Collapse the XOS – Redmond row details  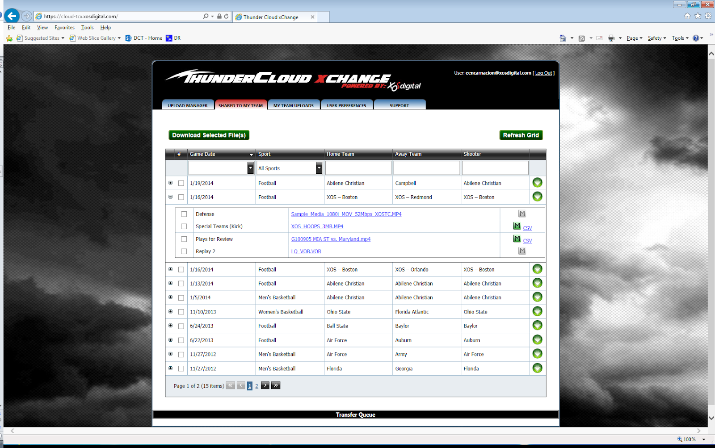coord(170,197)
